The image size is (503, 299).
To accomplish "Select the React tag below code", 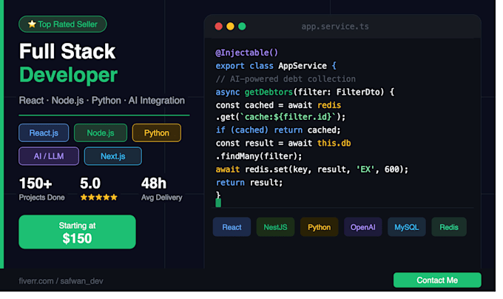I will tap(232, 227).
